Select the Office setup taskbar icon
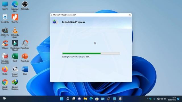The image size is (182, 102). click(x=120, y=99)
